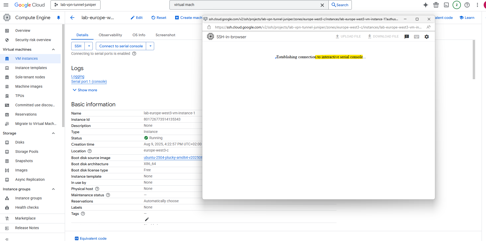Collapse the Instance groups section
486x241 pixels.
pos(53,189)
